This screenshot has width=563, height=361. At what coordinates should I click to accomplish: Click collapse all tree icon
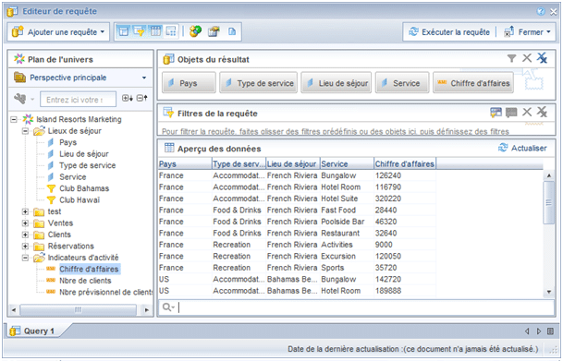[142, 98]
